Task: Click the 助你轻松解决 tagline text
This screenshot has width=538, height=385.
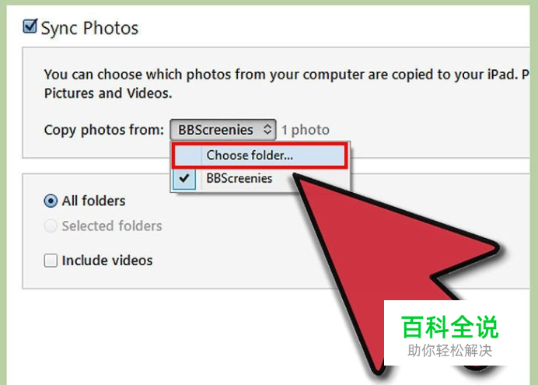Action: coord(450,351)
